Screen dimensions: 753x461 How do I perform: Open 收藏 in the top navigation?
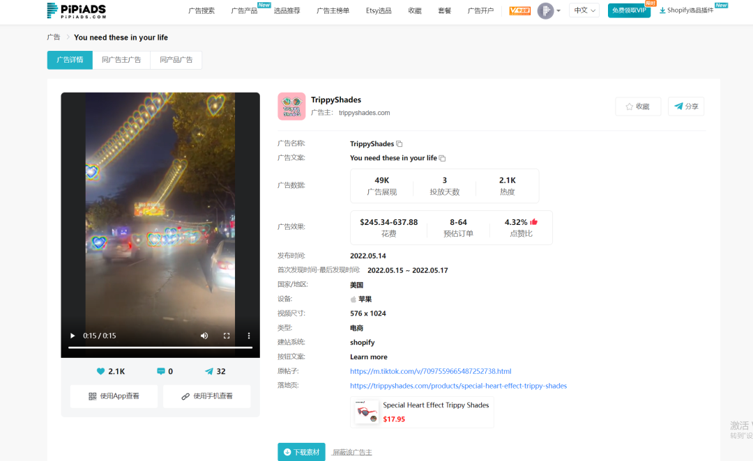[415, 10]
